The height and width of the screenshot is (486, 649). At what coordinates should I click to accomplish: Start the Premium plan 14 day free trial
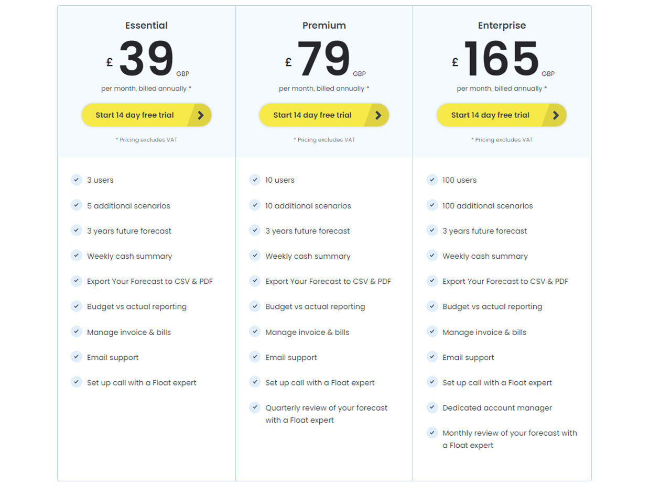click(324, 115)
